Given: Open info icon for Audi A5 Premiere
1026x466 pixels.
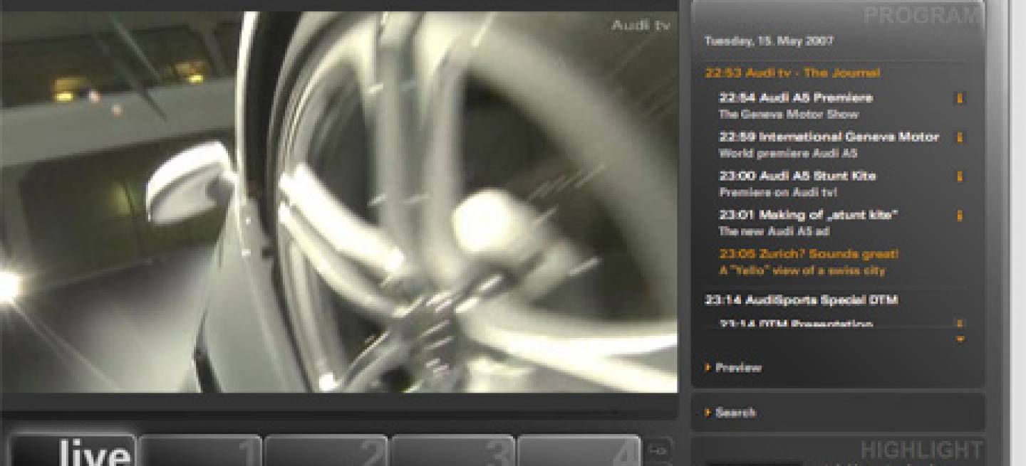Looking at the screenshot, I should pyautogui.click(x=960, y=99).
